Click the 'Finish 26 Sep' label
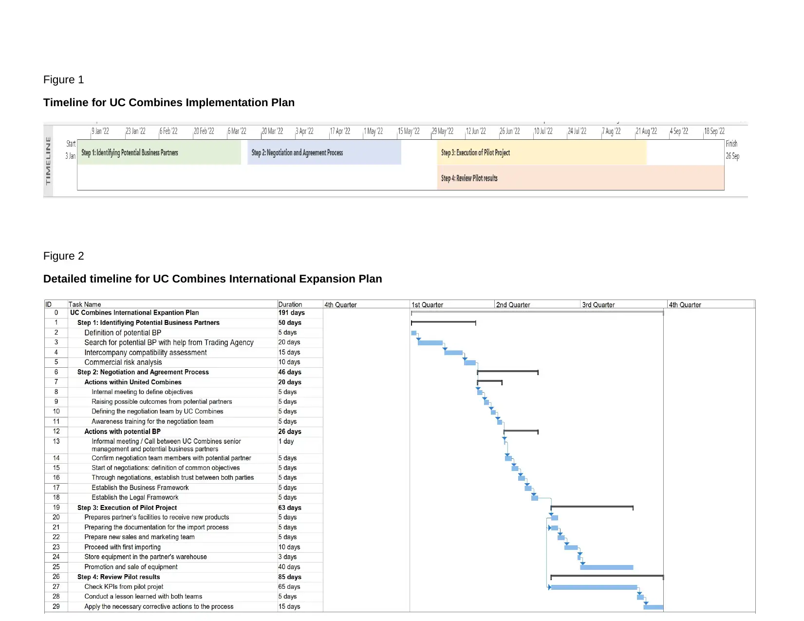Viewport: 804px width, 621px height. pyautogui.click(x=732, y=150)
